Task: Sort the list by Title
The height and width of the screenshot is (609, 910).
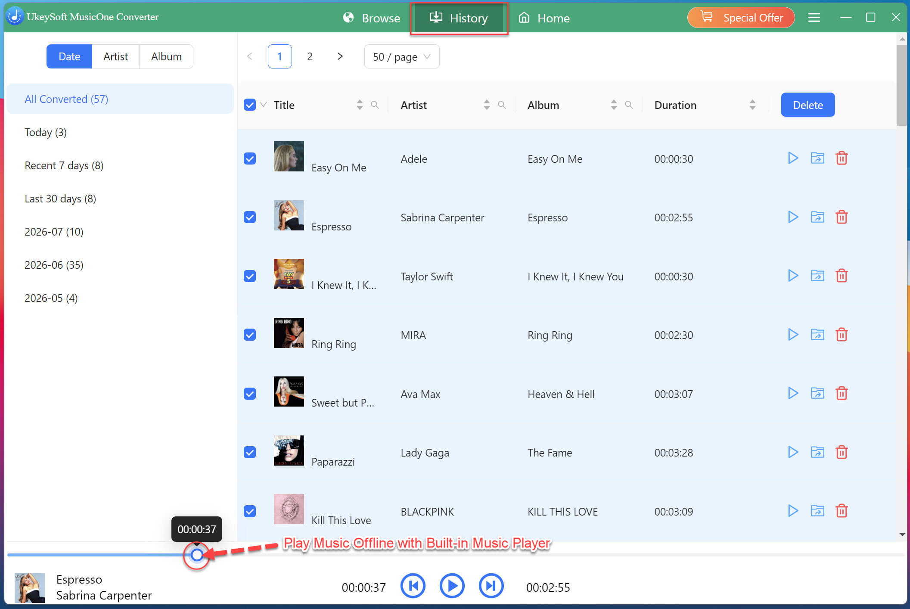Action: [360, 105]
